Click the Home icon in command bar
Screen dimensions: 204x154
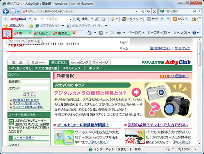pos(90,33)
